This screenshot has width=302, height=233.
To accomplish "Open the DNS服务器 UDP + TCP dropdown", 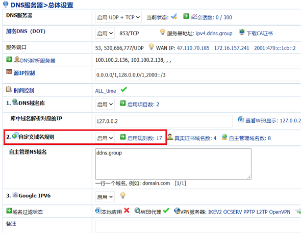I will click(x=118, y=17).
